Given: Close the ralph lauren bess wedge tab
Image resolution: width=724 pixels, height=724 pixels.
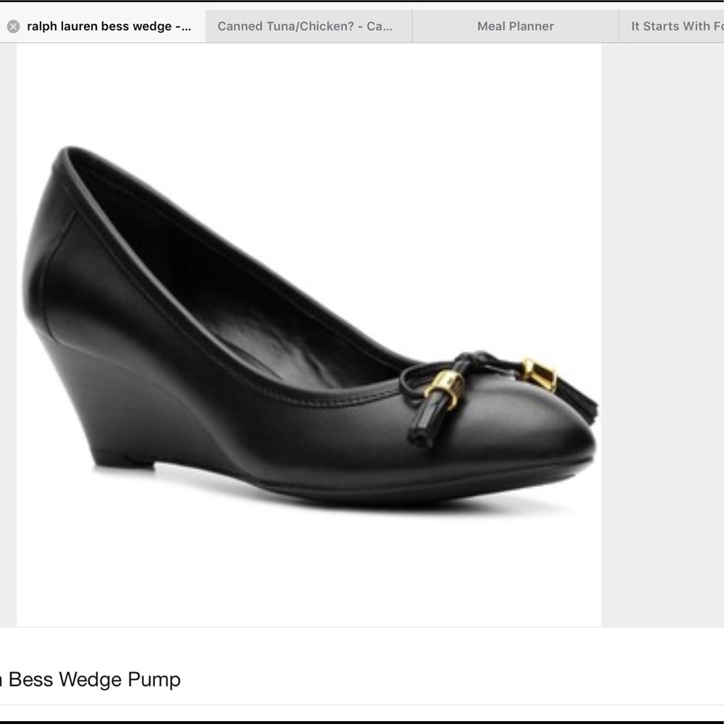Looking at the screenshot, I should (13, 26).
